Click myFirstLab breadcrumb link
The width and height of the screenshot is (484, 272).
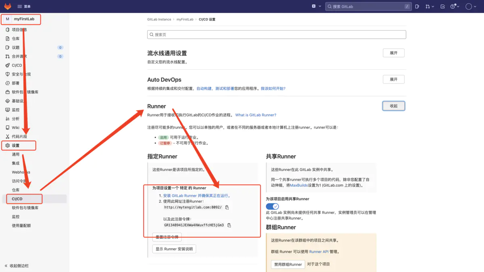pyautogui.click(x=185, y=19)
